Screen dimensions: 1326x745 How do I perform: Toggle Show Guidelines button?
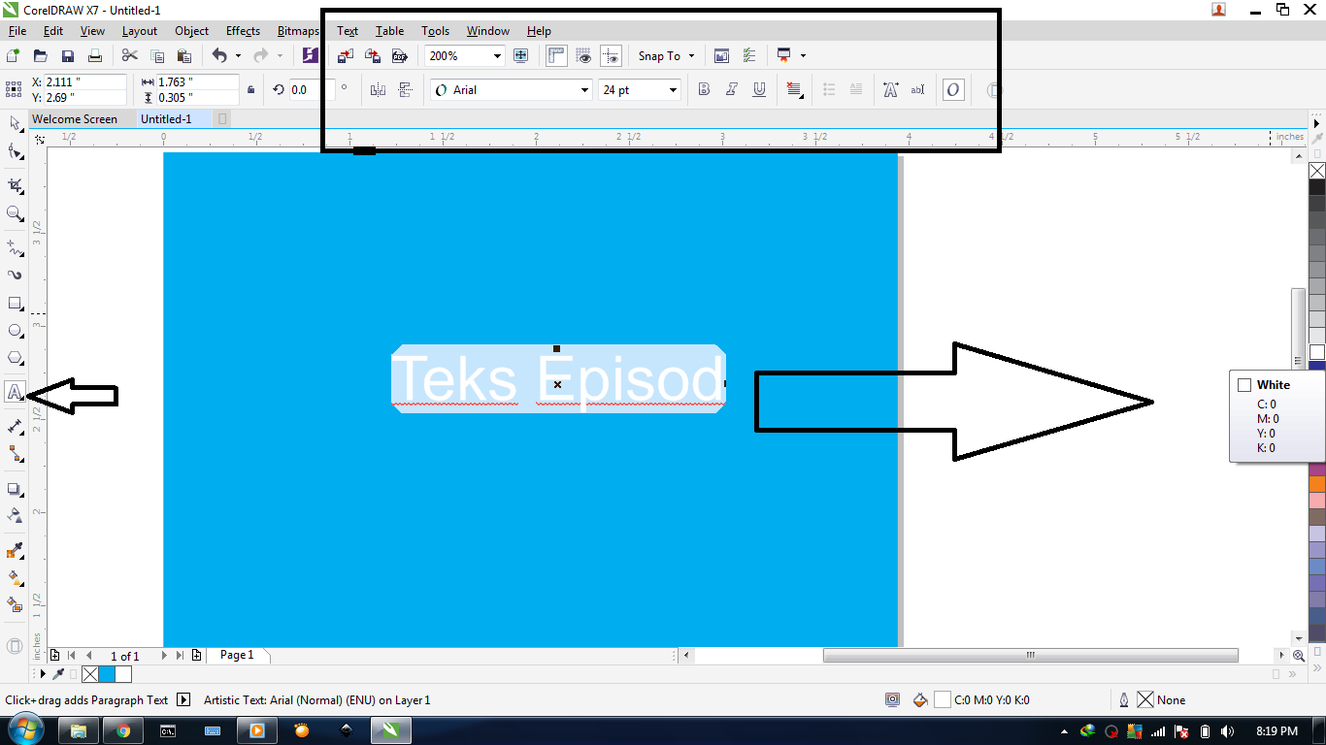[x=611, y=56]
